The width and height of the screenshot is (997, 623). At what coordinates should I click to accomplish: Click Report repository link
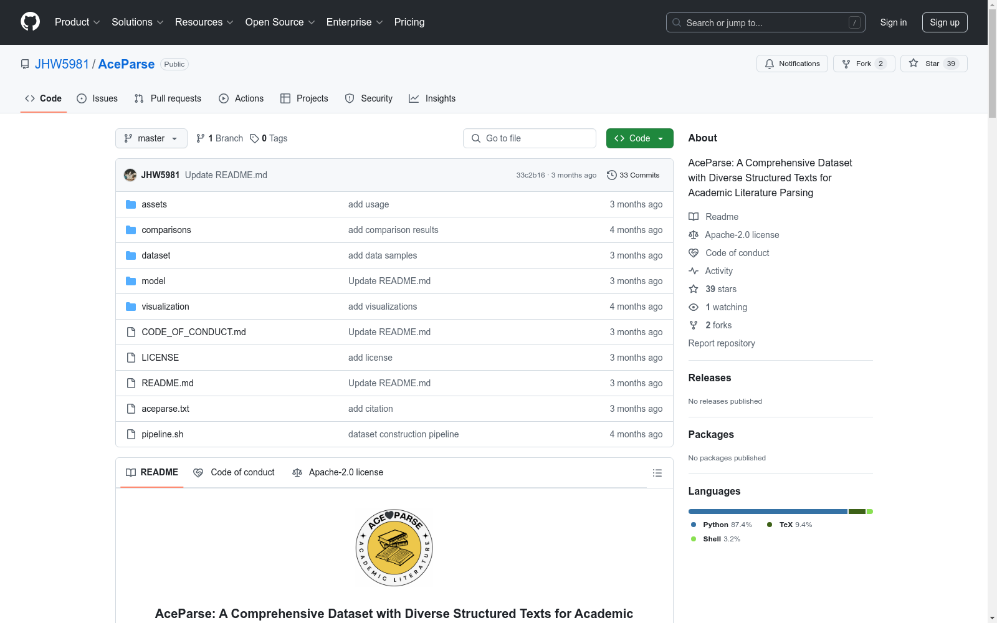[x=722, y=343]
